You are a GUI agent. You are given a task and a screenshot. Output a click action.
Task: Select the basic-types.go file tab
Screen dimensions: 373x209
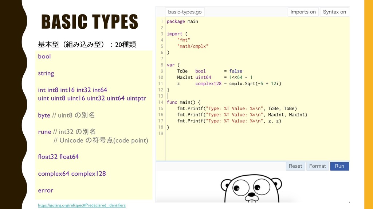(x=185, y=12)
